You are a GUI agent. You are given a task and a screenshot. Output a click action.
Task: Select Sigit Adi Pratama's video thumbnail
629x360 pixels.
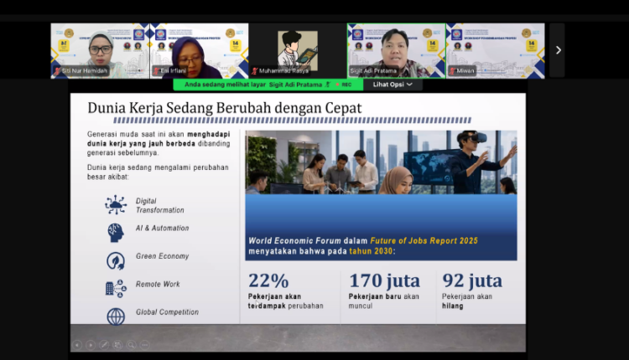tap(397, 51)
